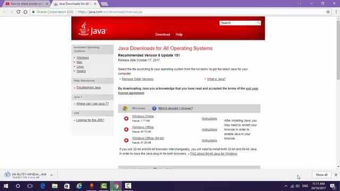
Task: Open the Action Center notifications icon
Action: pyautogui.click(x=333, y=186)
